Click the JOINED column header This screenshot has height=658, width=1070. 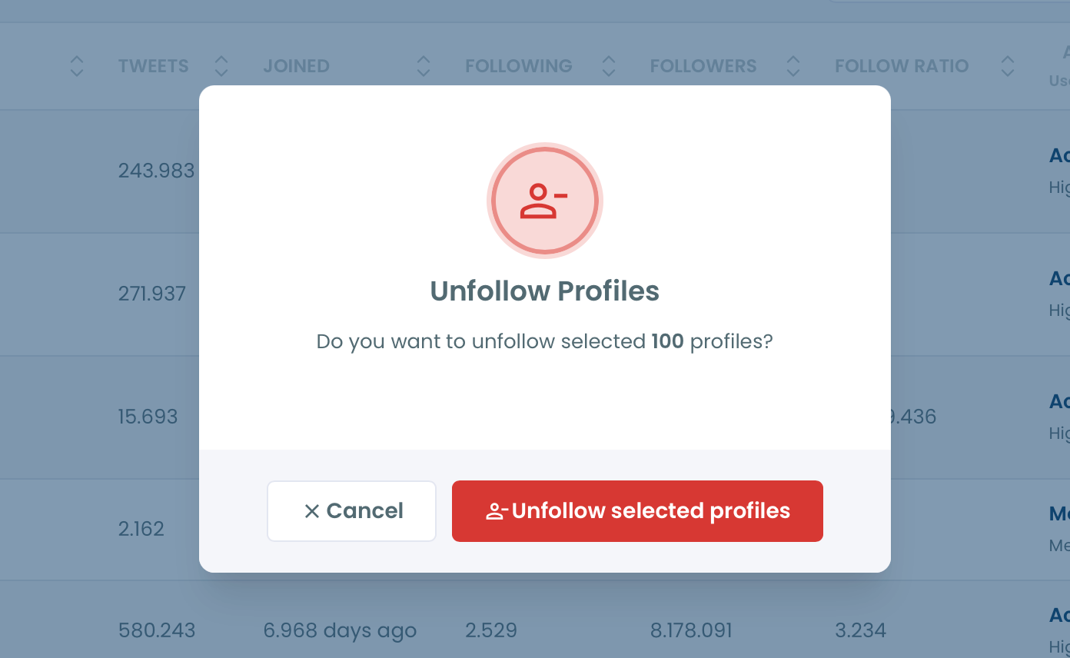pos(296,66)
